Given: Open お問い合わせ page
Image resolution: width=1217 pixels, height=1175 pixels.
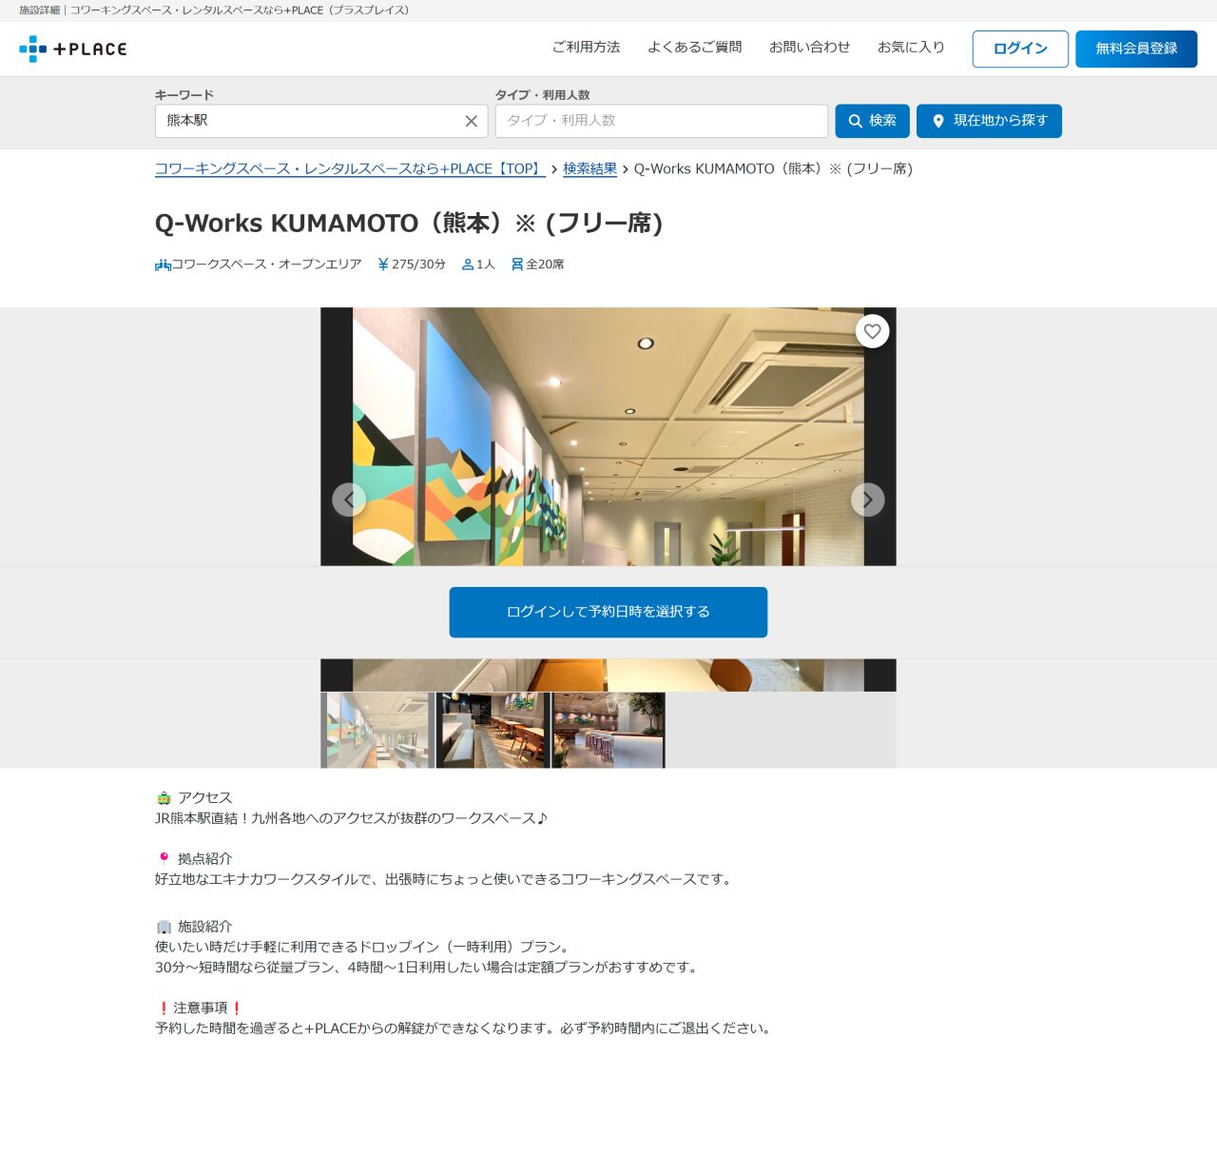Looking at the screenshot, I should point(809,47).
